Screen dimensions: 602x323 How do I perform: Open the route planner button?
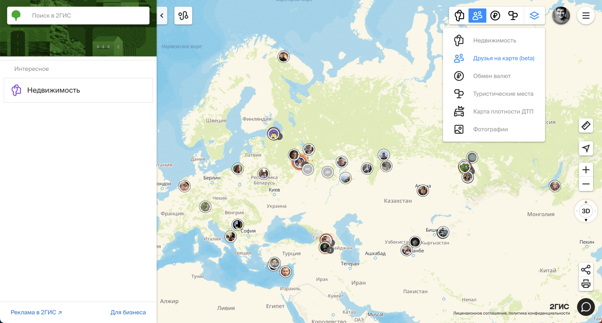coord(183,15)
